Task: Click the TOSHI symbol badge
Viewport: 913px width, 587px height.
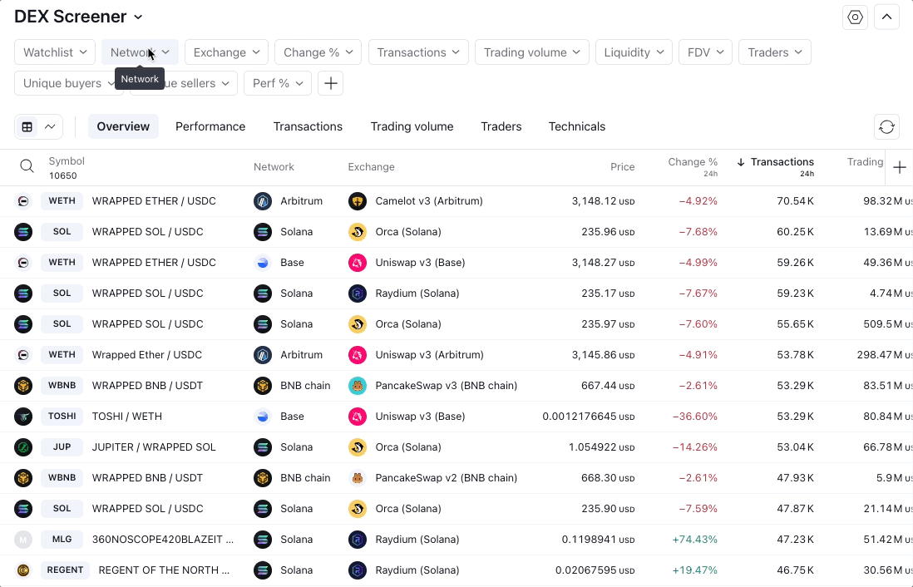Action: click(x=62, y=417)
